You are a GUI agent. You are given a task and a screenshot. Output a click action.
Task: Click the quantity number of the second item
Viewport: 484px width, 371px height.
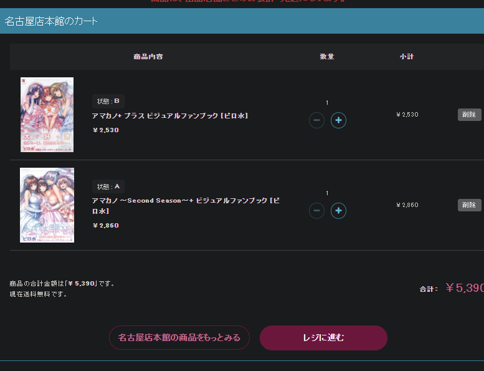click(x=327, y=193)
